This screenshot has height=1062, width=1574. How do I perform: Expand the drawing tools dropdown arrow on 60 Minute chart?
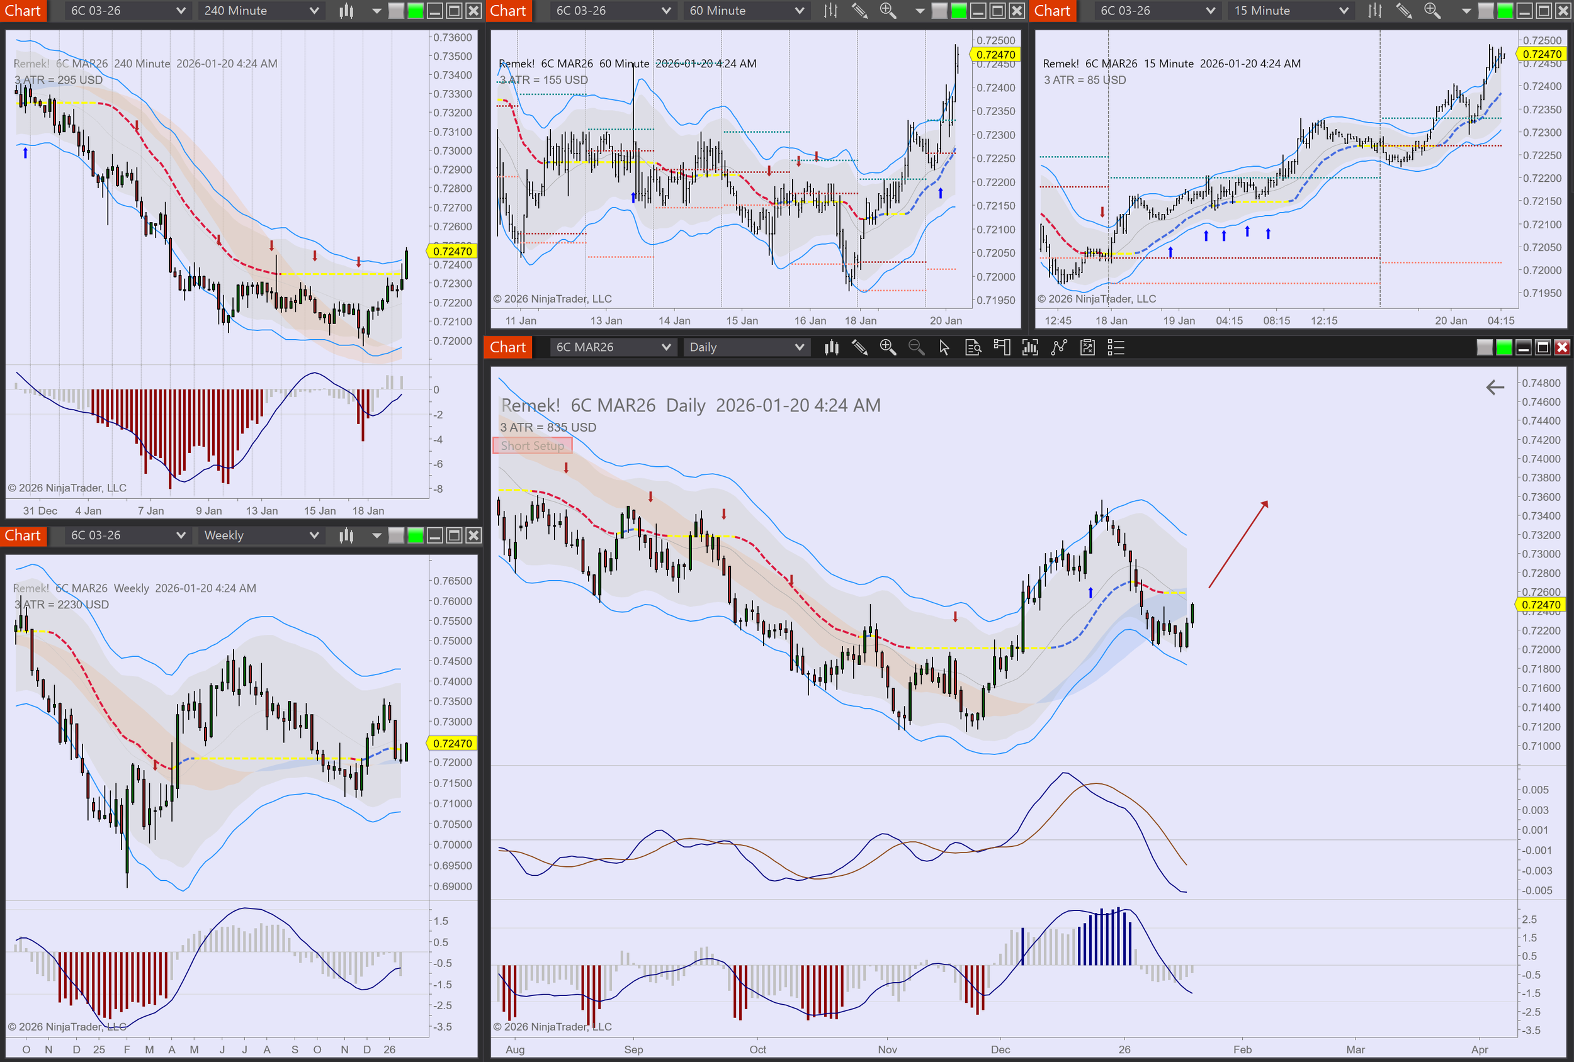[x=919, y=11]
